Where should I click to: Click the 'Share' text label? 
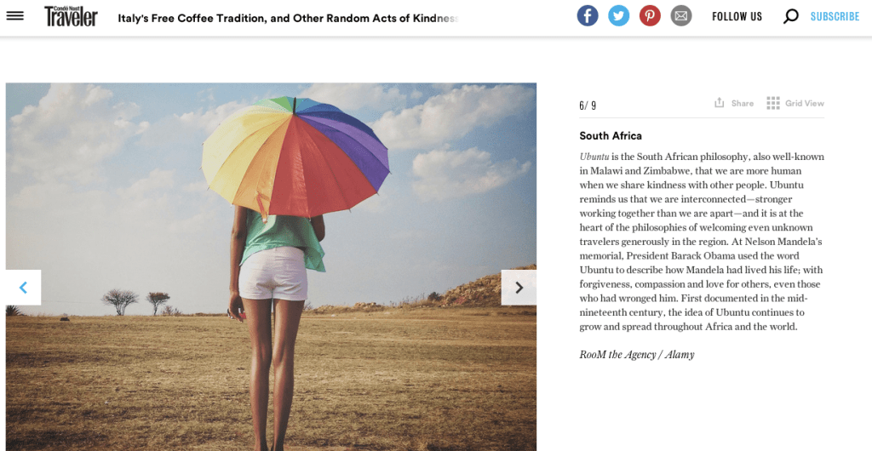pyautogui.click(x=743, y=103)
